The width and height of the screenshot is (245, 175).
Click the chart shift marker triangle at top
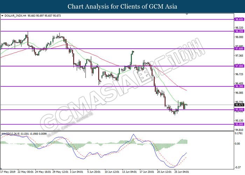187,14
